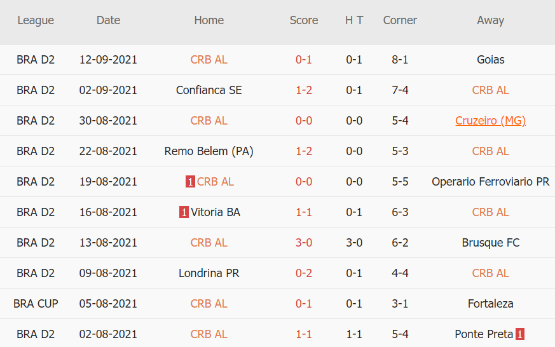Click the Score column header

(x=304, y=20)
